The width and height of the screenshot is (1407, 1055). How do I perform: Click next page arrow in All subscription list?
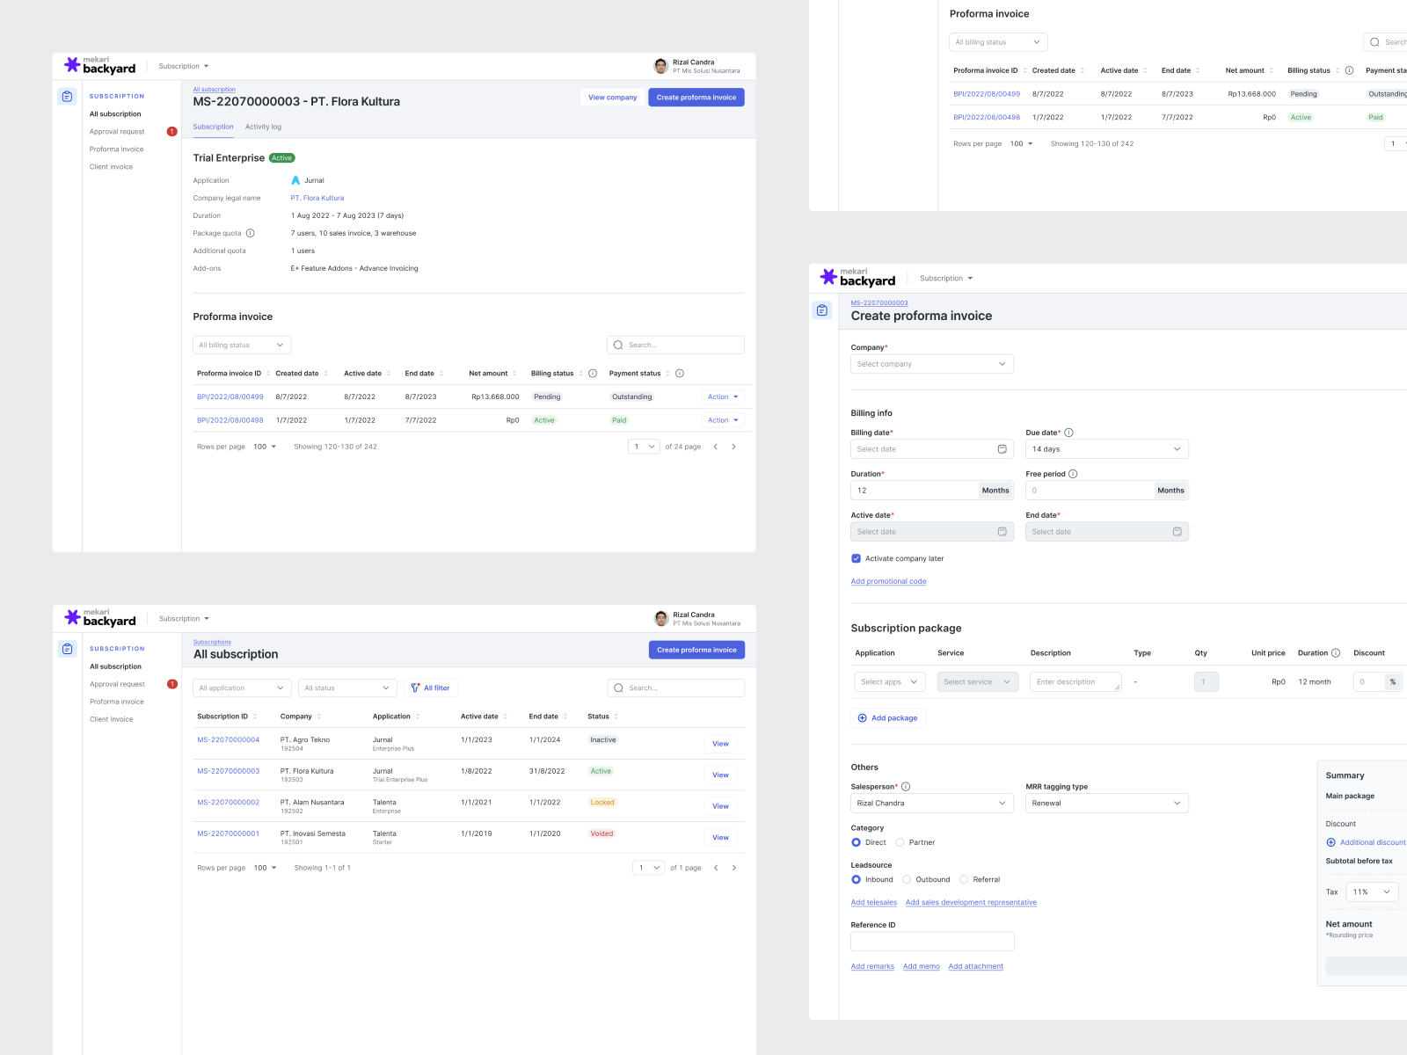(x=734, y=868)
